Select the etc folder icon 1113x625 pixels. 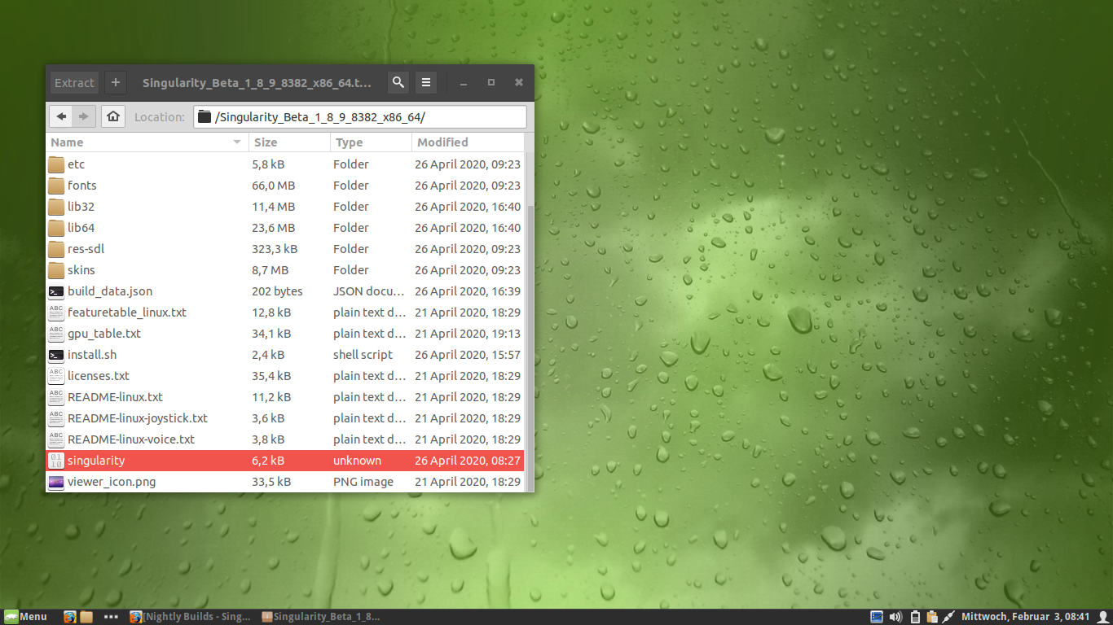point(56,164)
